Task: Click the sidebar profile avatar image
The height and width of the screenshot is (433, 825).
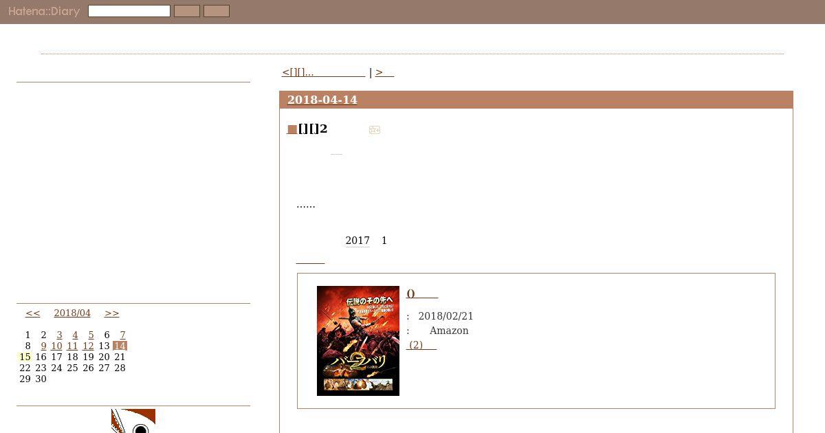Action: coord(133,421)
